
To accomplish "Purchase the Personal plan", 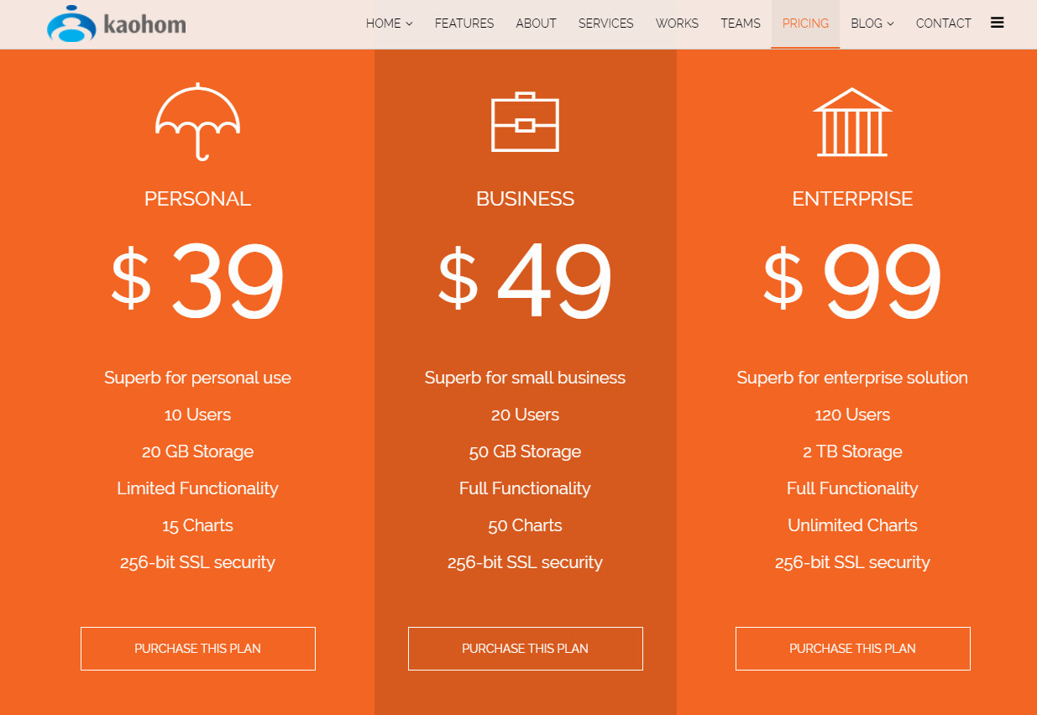I will [x=198, y=649].
